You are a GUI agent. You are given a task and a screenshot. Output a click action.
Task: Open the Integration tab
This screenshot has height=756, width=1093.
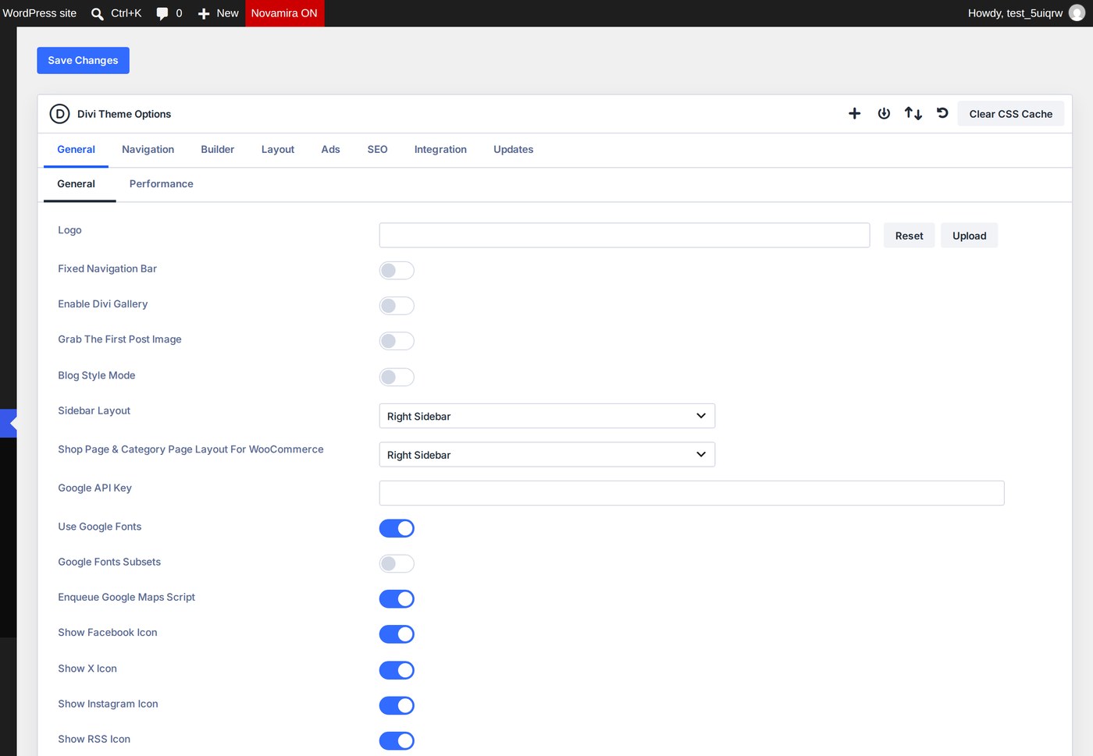point(440,150)
